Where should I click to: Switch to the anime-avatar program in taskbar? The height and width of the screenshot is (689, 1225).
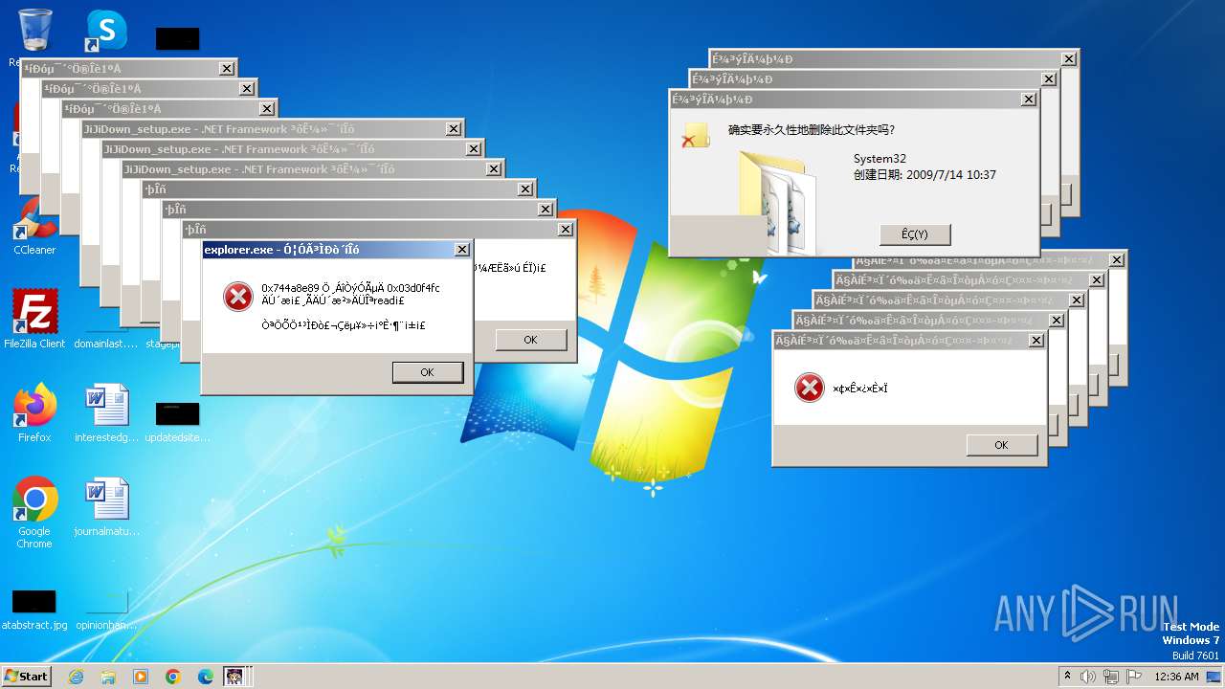tap(234, 677)
